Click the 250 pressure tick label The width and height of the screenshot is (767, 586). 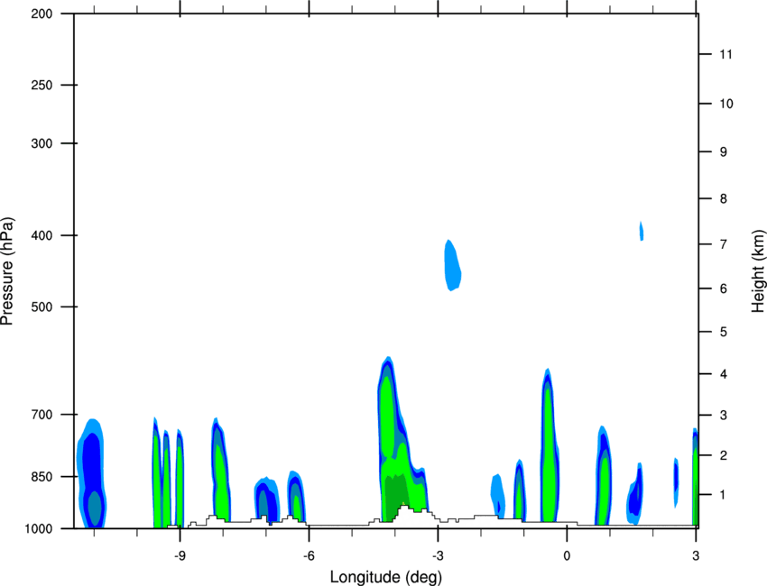(42, 85)
